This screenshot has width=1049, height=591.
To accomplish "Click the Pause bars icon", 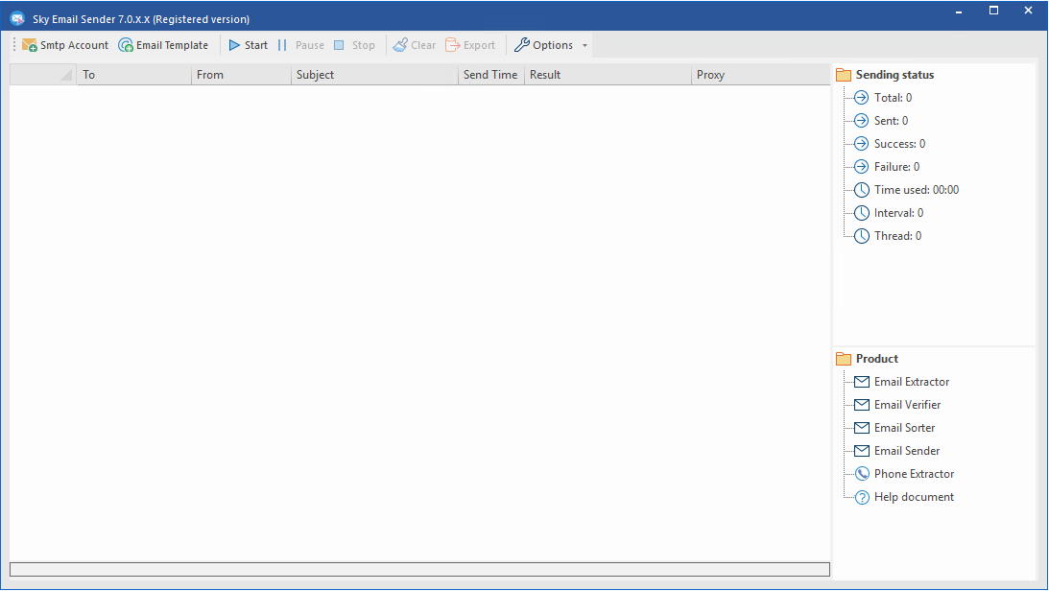I will point(282,45).
